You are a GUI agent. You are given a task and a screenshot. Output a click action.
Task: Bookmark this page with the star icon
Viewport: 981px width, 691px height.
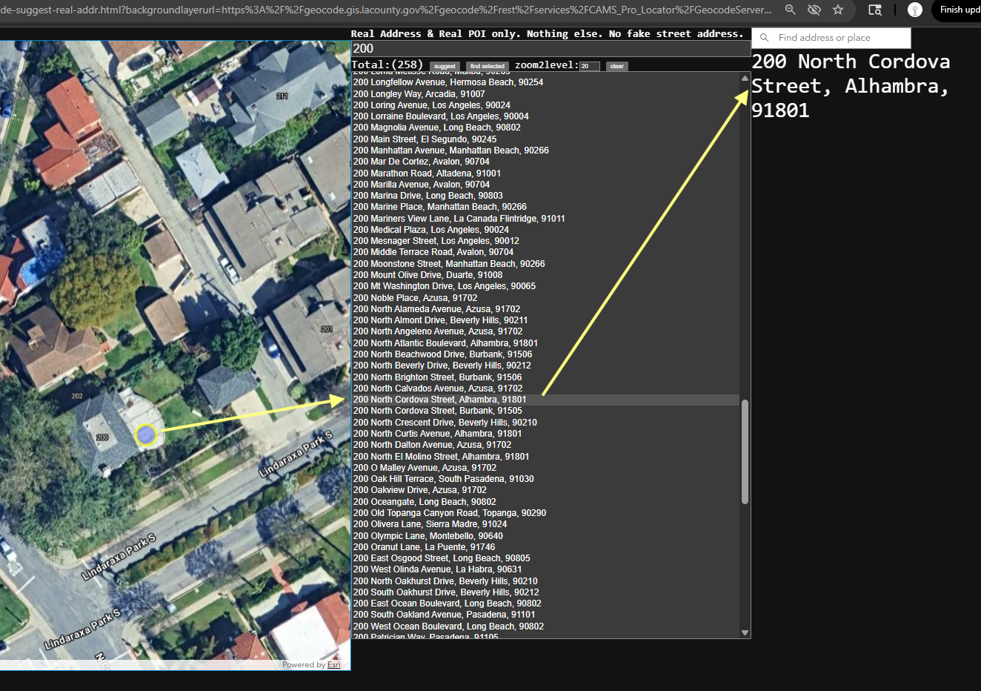[838, 10]
